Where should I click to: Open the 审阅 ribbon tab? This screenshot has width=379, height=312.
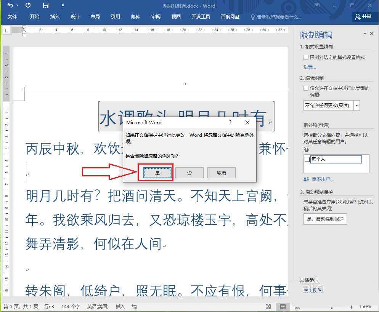(156, 17)
